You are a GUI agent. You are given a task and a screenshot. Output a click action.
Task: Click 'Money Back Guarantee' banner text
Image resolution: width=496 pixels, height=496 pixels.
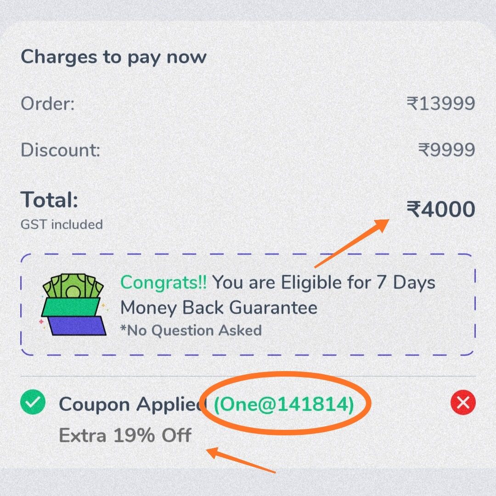click(219, 307)
